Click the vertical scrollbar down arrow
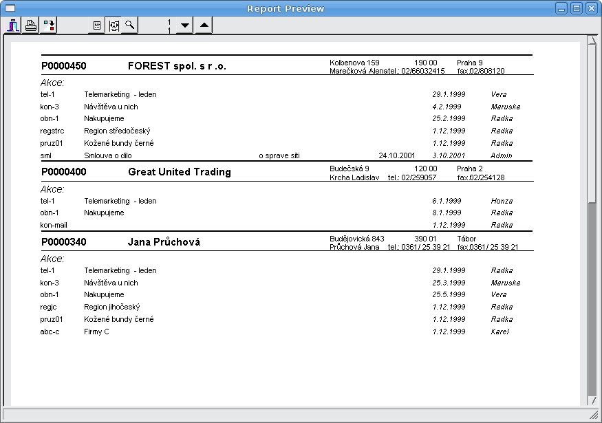 pos(592,400)
